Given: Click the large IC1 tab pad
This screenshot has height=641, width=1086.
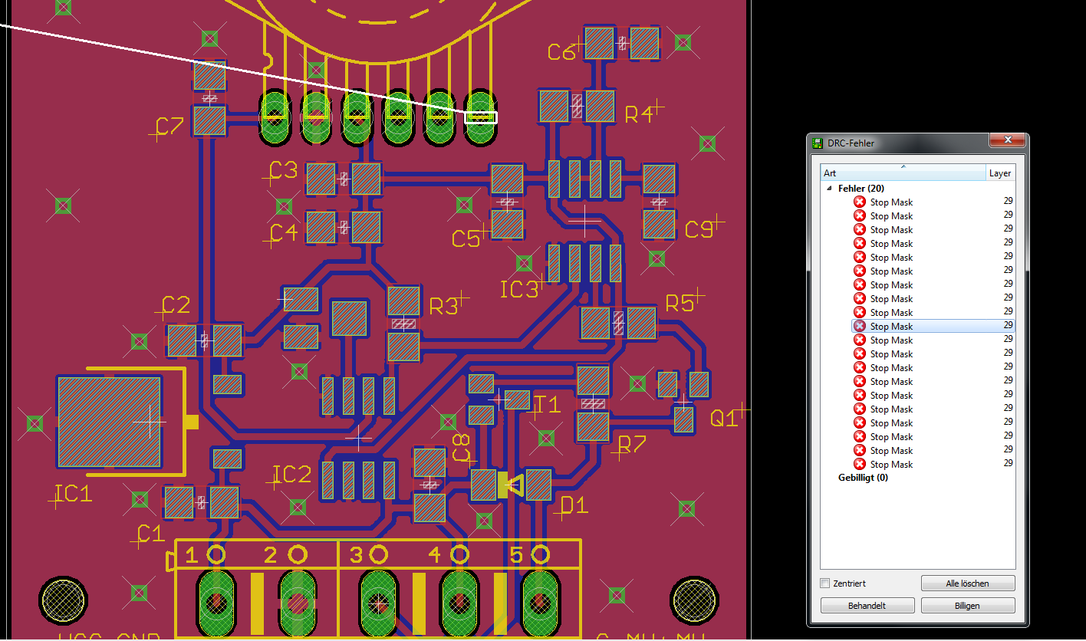Looking at the screenshot, I should coord(110,422).
